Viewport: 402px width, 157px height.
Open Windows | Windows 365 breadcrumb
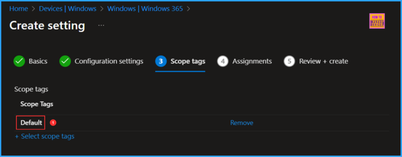coord(145,9)
